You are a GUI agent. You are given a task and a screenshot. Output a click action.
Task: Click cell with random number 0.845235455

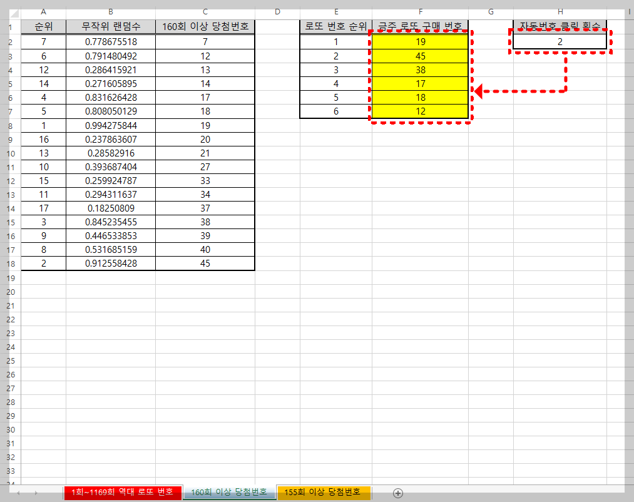click(x=111, y=222)
